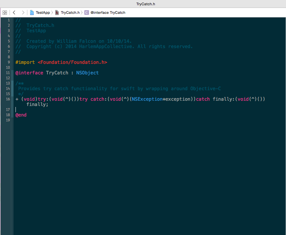The width and height of the screenshot is (286, 235).
Task: Click line number 18 in gutter
Action: 8,115
